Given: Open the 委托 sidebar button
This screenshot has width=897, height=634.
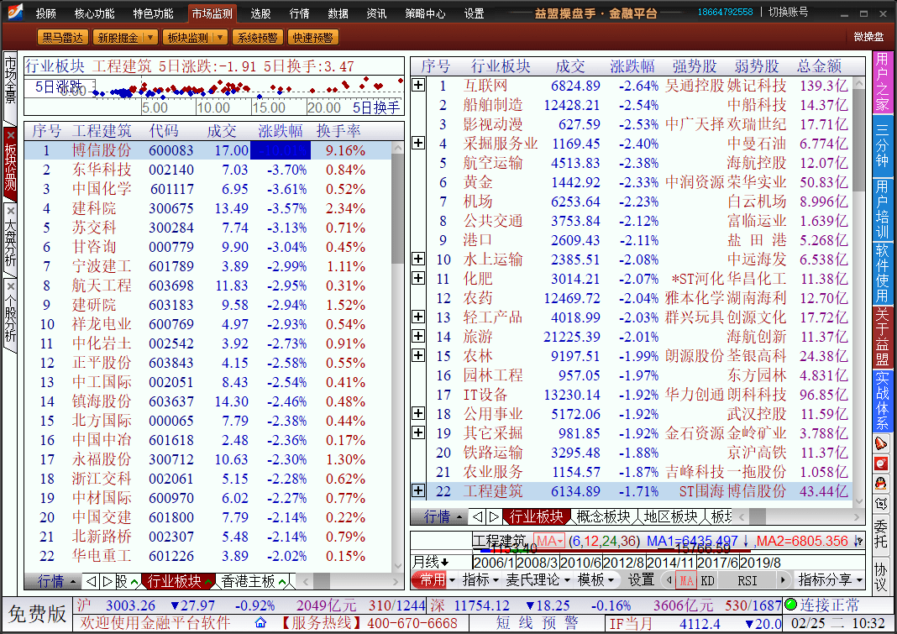Looking at the screenshot, I should [881, 533].
